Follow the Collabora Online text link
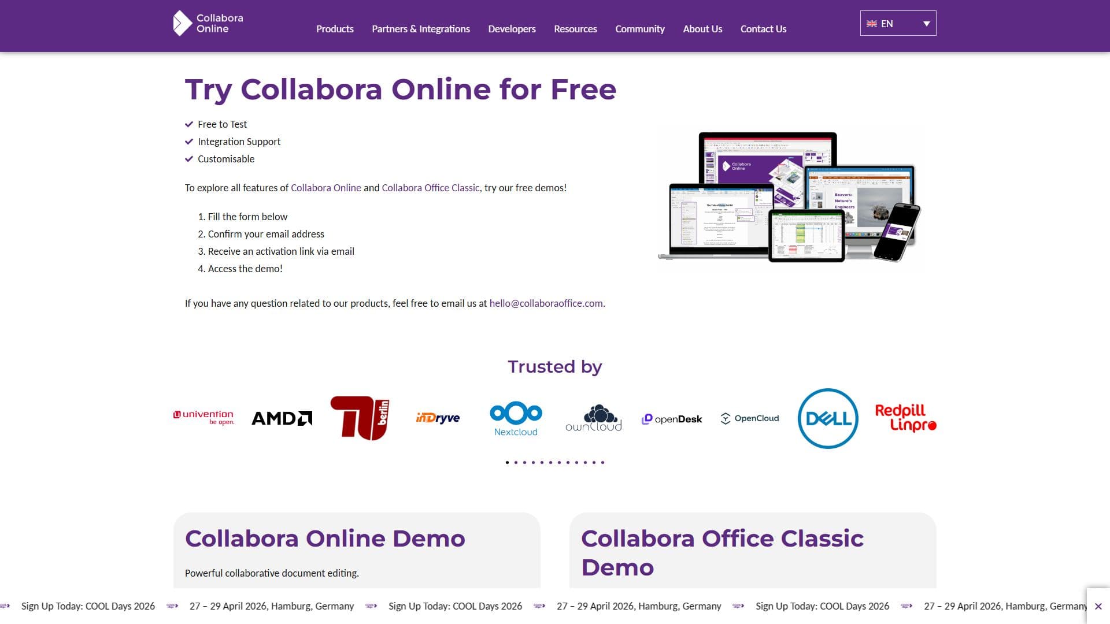 (325, 188)
